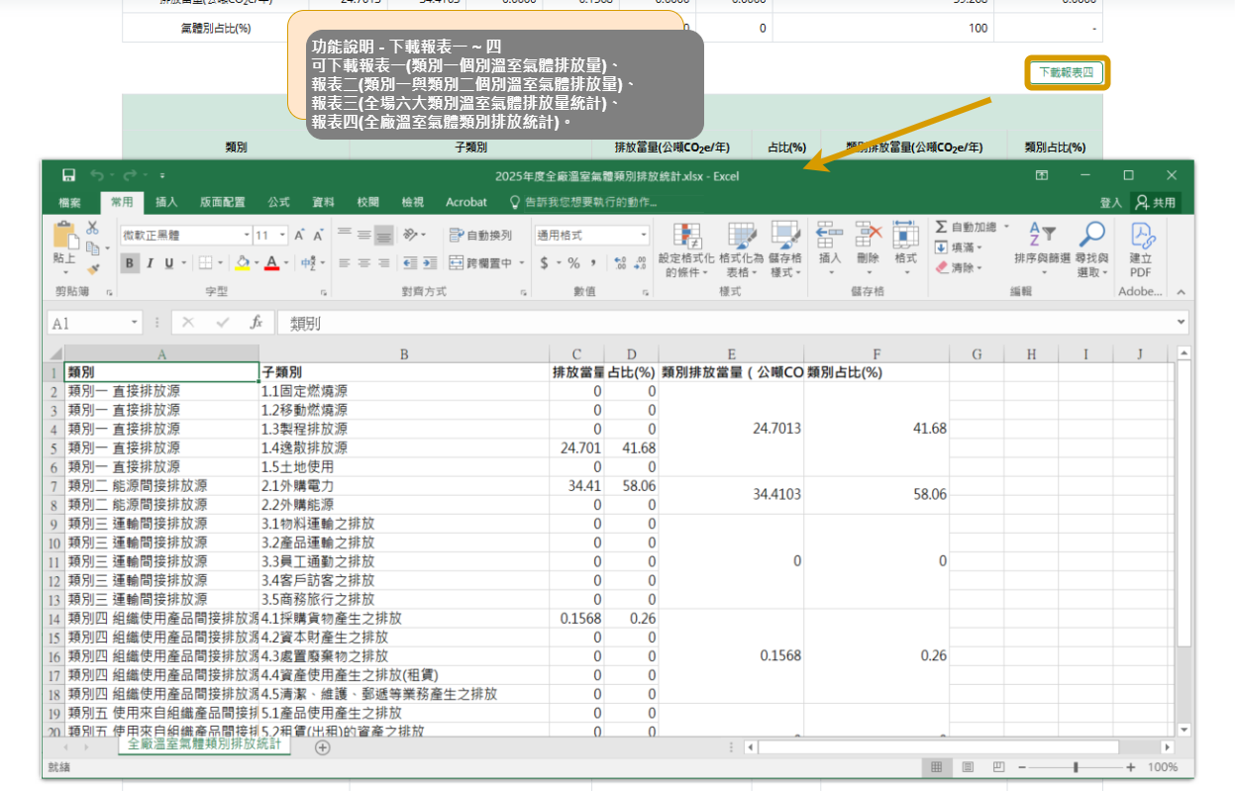Click the Save icon in quick access toolbar
Viewport: 1235px width, 791px height.
(x=68, y=175)
